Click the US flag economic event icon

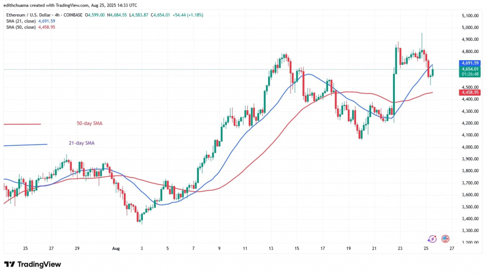445,239
